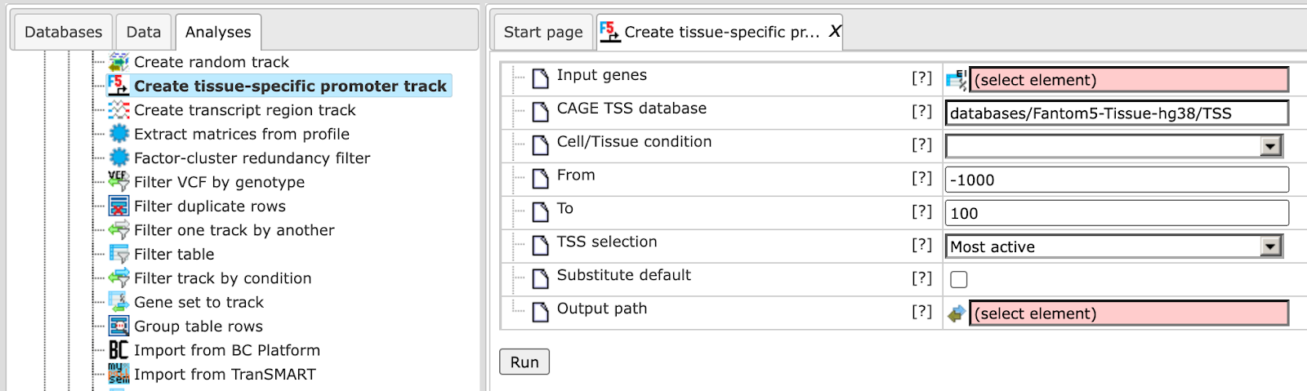Image resolution: width=1307 pixels, height=391 pixels.
Task: Click the Output path folder arrow icon
Action: point(956,313)
